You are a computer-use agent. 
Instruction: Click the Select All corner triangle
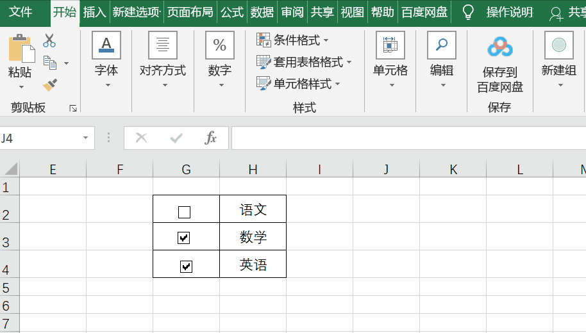(x=11, y=168)
